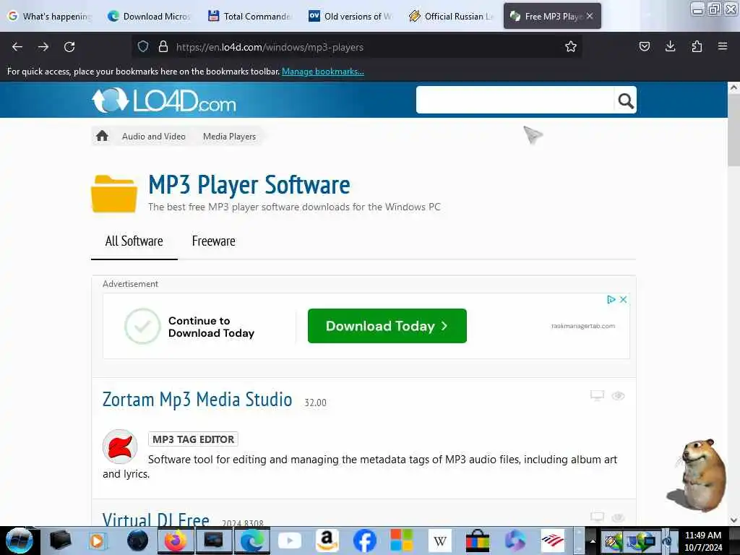This screenshot has width=740, height=555.
Task: Click the AdChoices triangle icon on the ad
Action: tap(611, 299)
